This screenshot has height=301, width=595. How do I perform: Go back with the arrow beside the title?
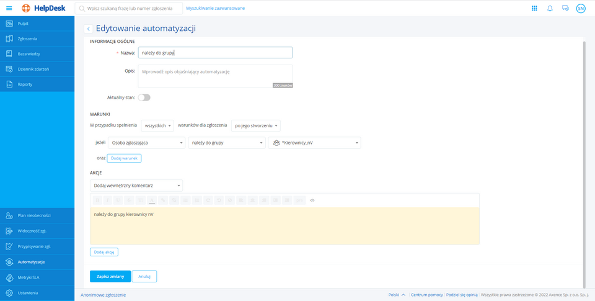(88, 29)
